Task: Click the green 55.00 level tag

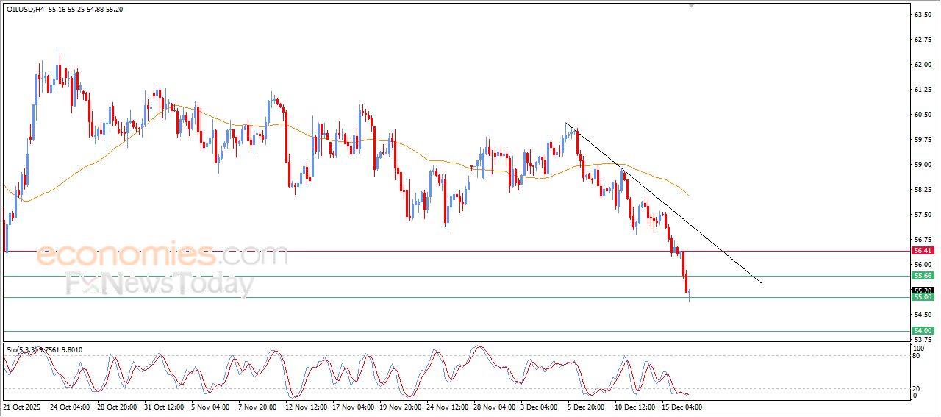Action: [923, 297]
